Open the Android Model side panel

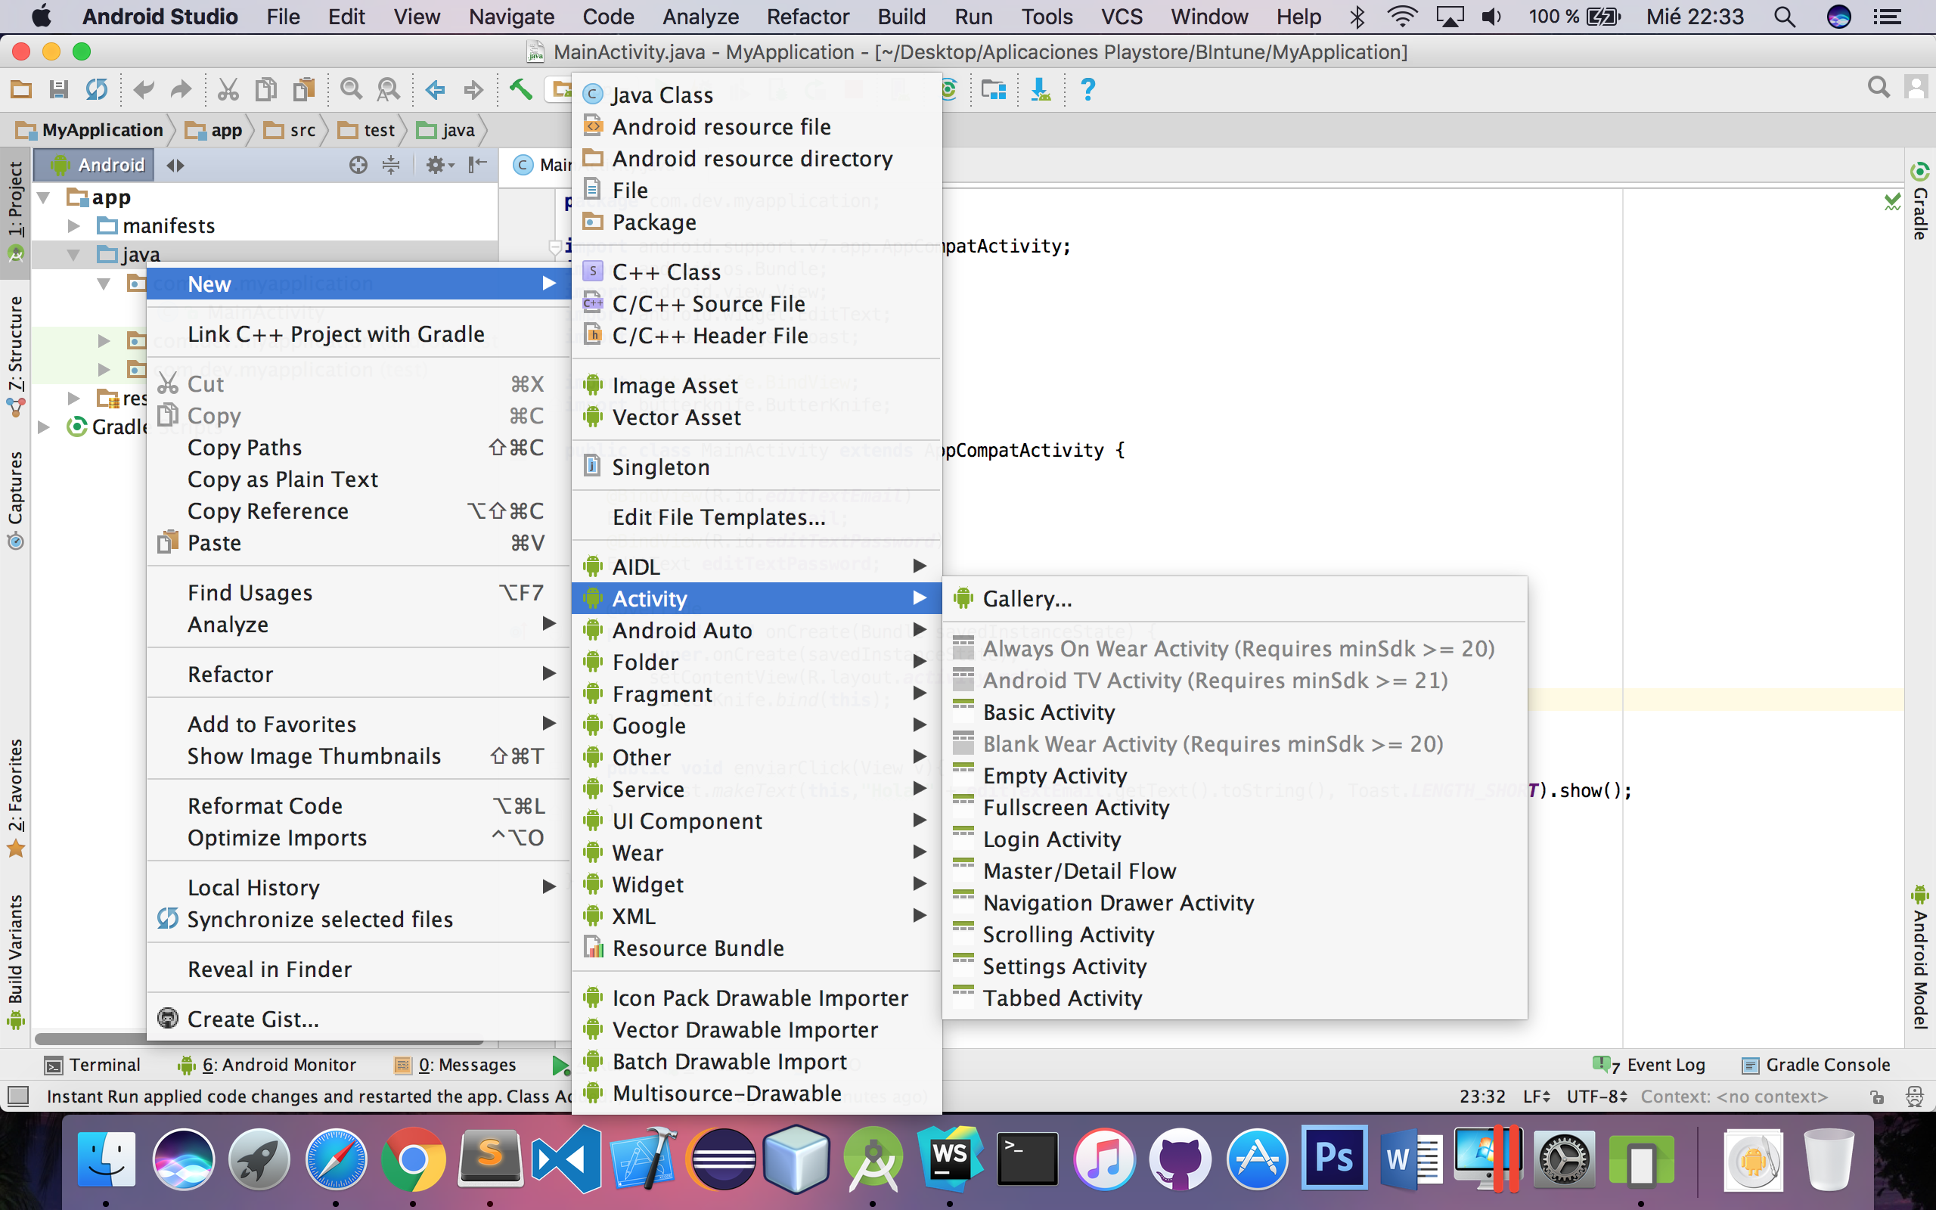point(1920,957)
